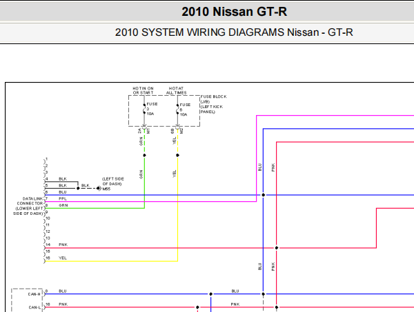Click pin number 12 of data link connector
The height and width of the screenshot is (312, 414).
point(48,231)
